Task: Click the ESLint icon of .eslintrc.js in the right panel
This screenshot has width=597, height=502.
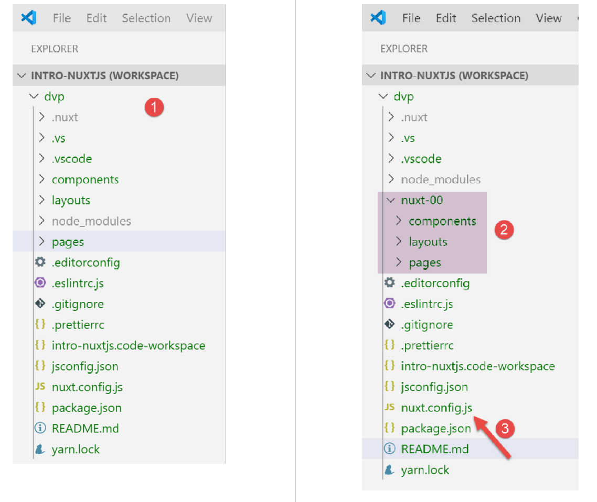Action: click(x=389, y=303)
